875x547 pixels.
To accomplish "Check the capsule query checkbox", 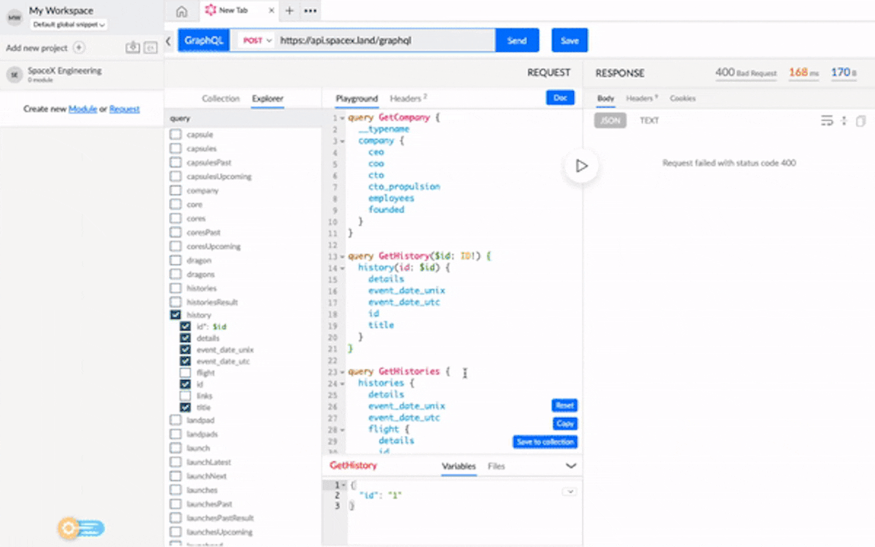I will [x=176, y=135].
